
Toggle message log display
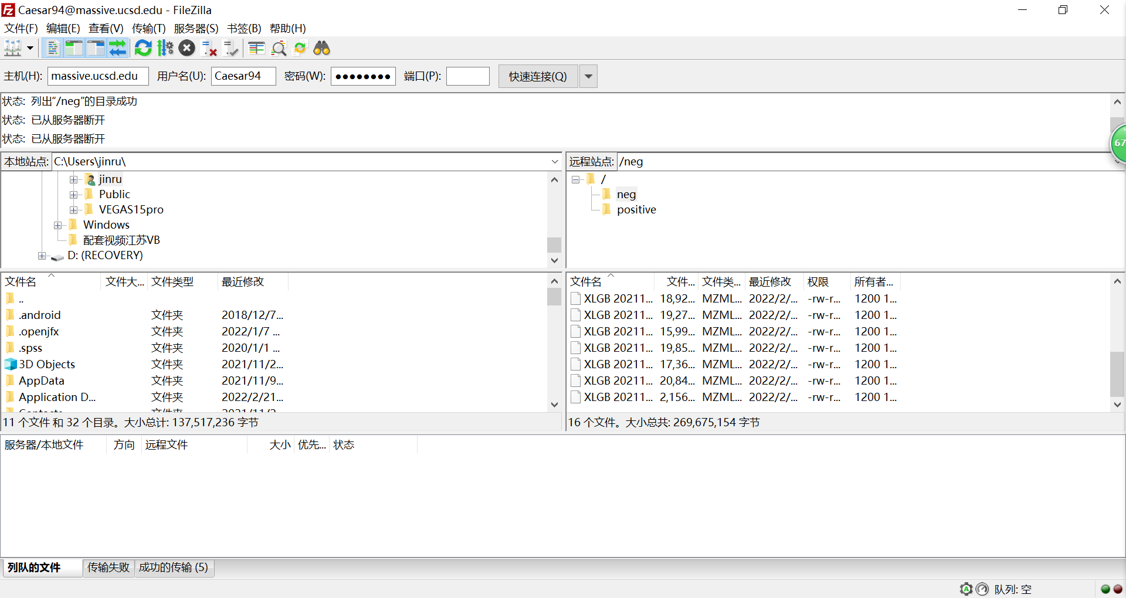[52, 48]
